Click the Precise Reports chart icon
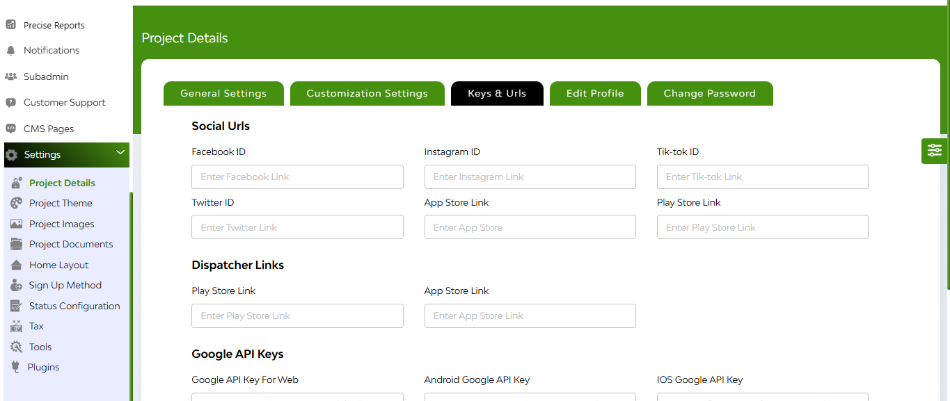Viewport: 950px width, 401px height. 10,25
